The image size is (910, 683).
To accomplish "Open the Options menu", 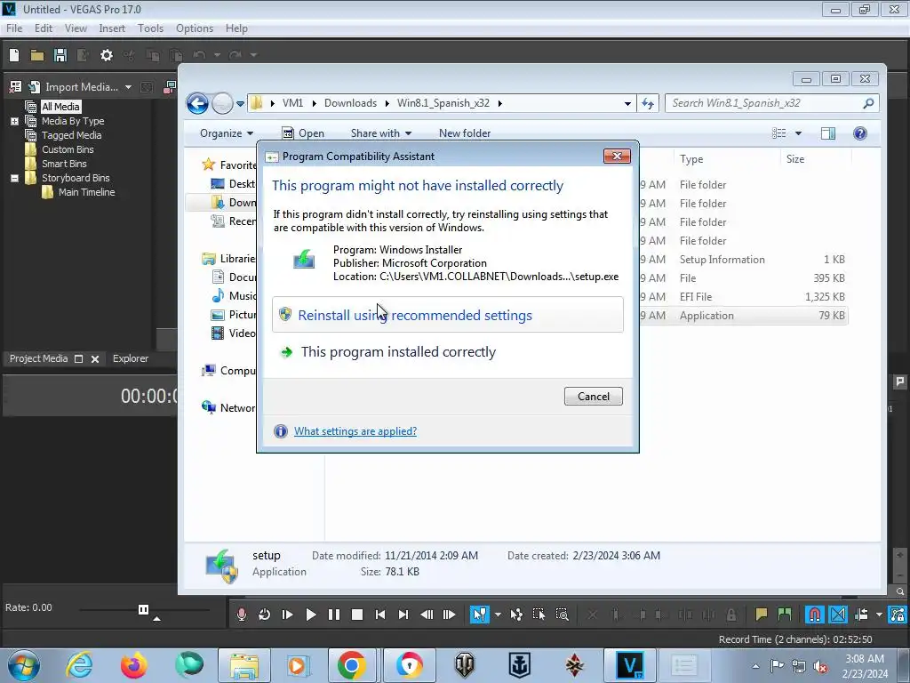I will pos(195,28).
